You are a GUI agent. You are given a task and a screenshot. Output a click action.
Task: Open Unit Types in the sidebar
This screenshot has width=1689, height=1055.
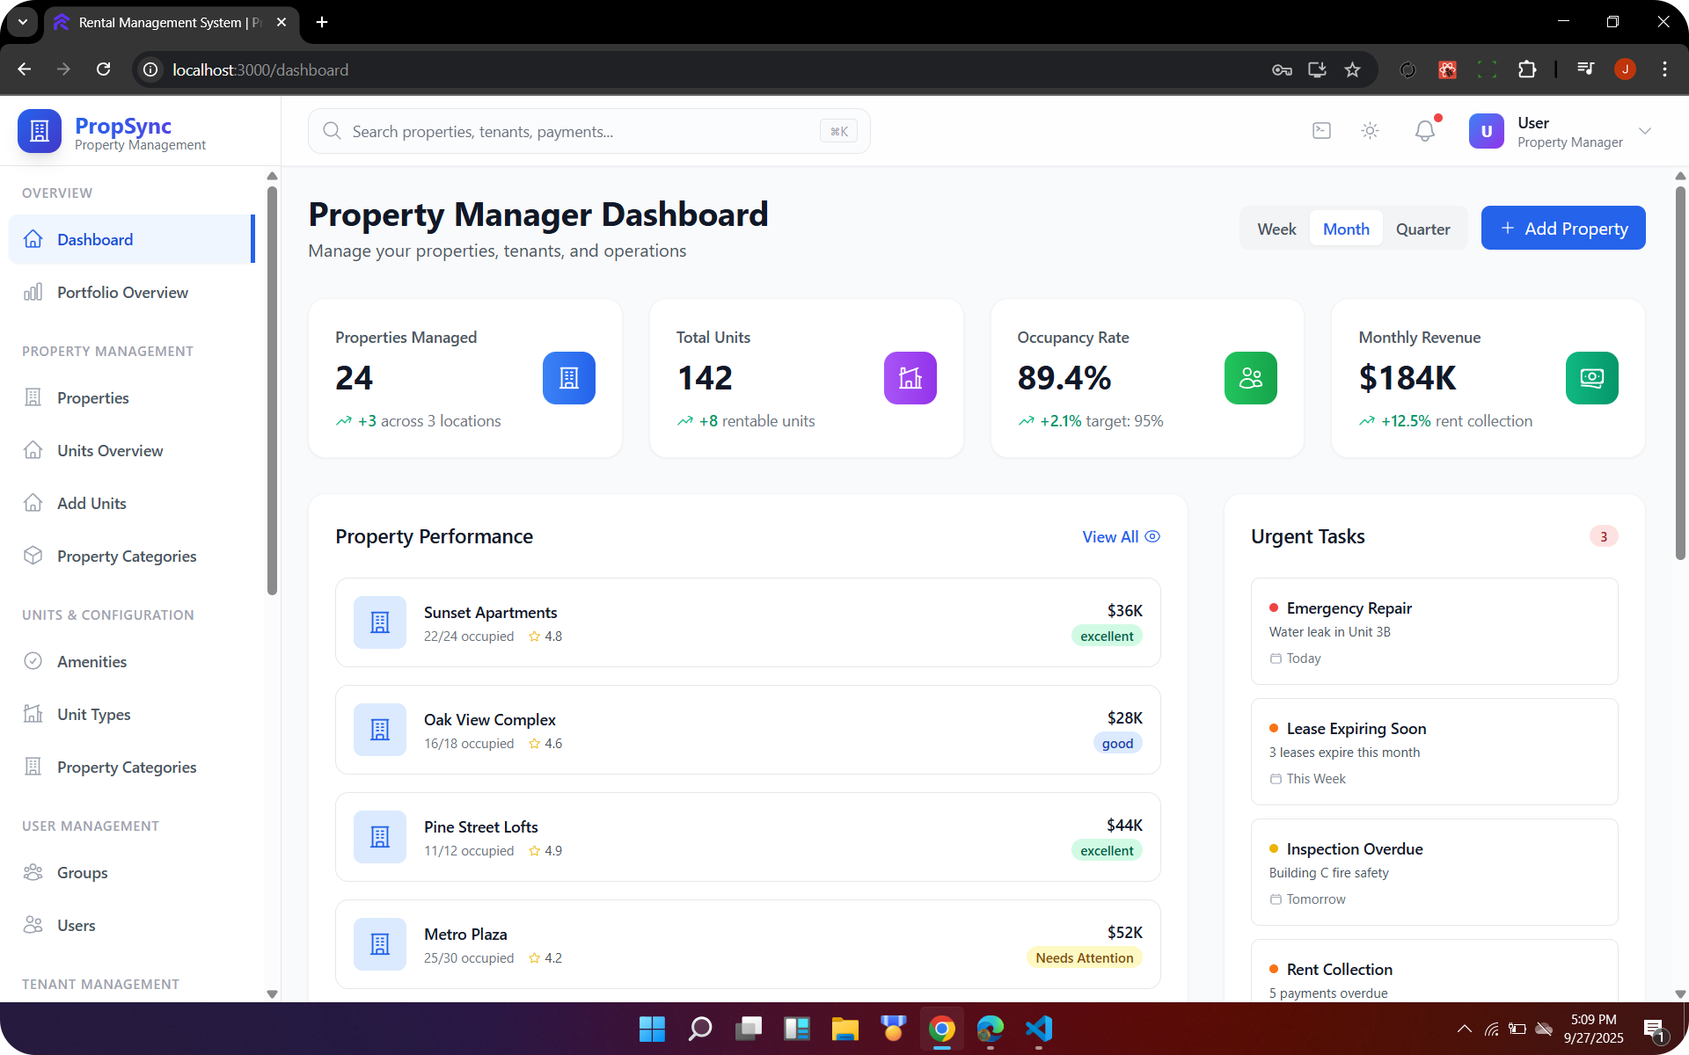coord(132,714)
